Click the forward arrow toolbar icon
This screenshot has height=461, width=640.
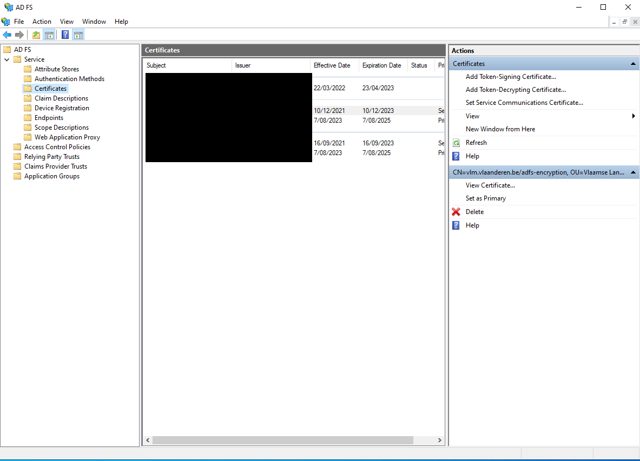[x=19, y=35]
